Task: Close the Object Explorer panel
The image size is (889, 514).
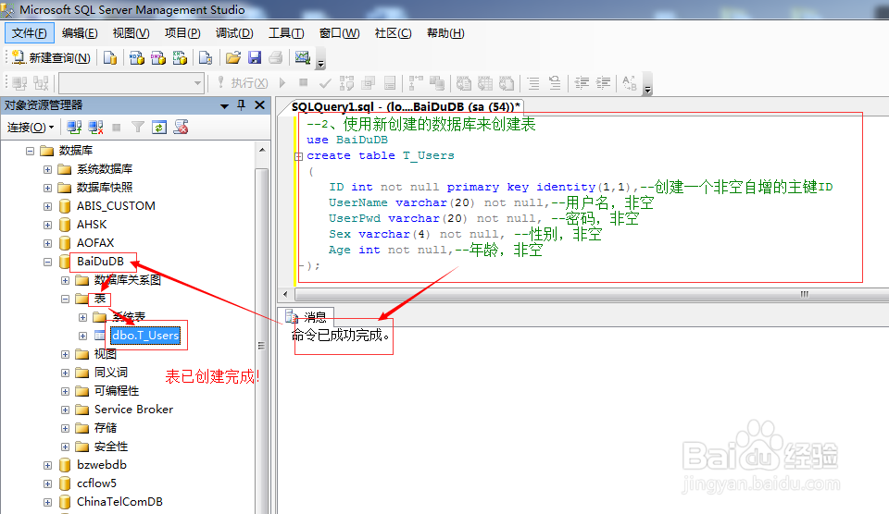Action: tap(259, 105)
